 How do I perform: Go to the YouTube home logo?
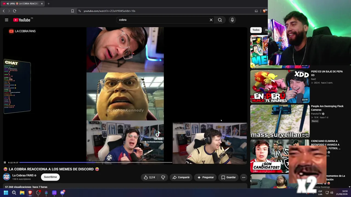pos(22,20)
